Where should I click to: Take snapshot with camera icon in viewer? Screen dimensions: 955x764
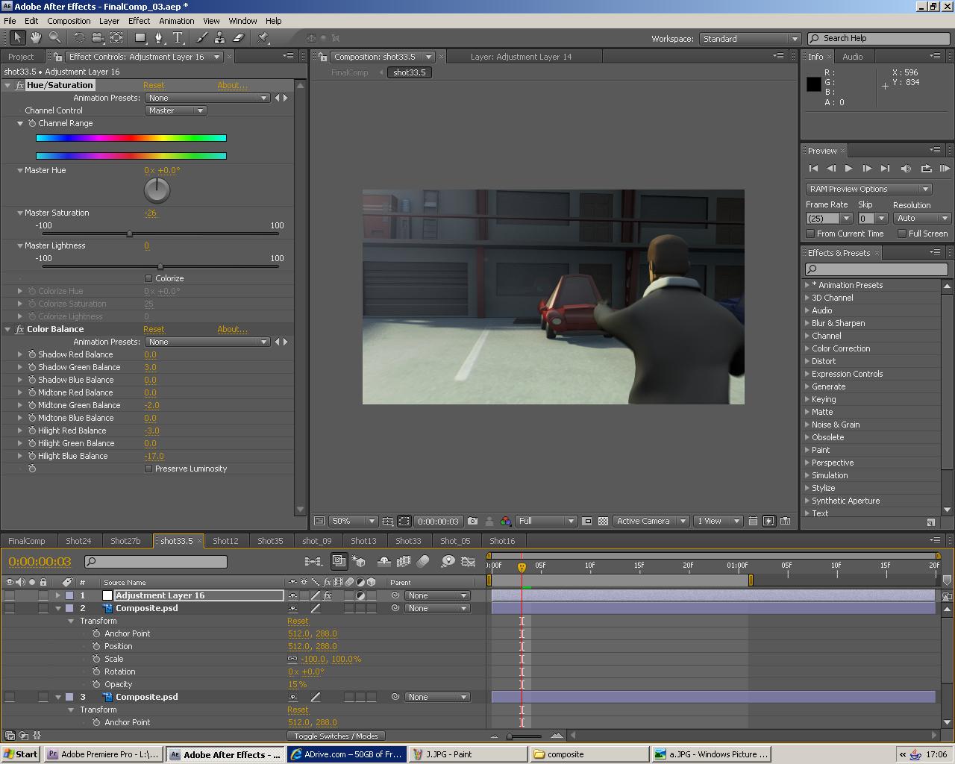tap(472, 522)
